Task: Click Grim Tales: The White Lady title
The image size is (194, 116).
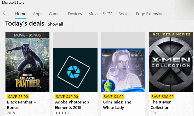Action: click(117, 105)
